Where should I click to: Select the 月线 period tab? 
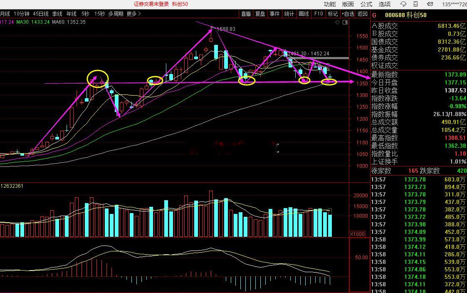click(x=5, y=14)
